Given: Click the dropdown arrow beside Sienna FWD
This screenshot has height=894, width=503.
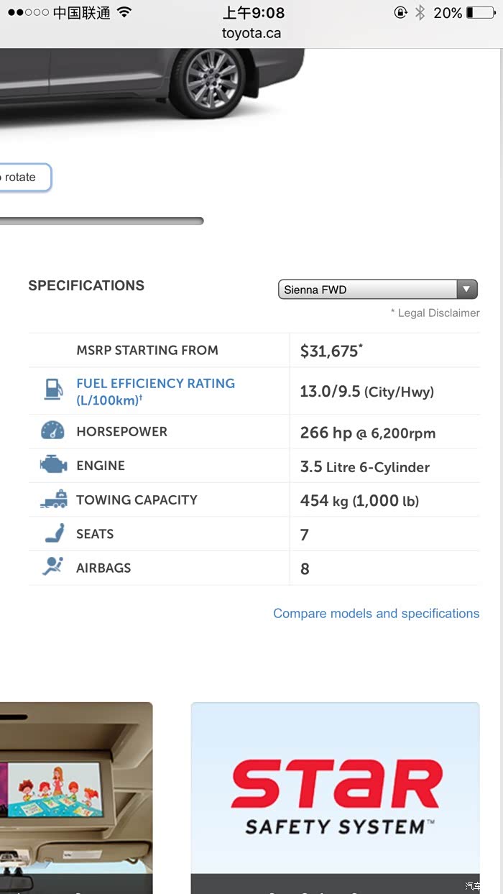Looking at the screenshot, I should 466,290.
